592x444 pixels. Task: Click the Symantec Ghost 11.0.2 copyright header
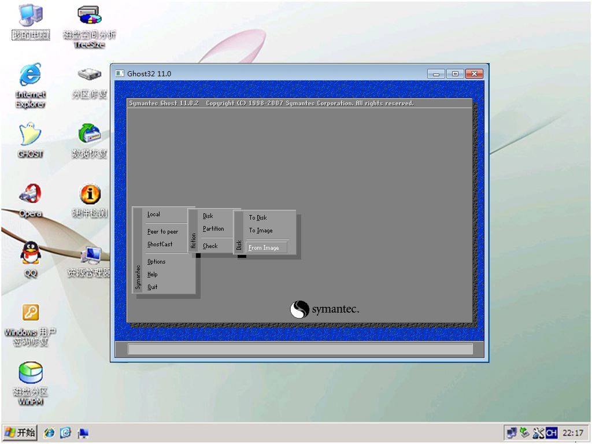272,103
